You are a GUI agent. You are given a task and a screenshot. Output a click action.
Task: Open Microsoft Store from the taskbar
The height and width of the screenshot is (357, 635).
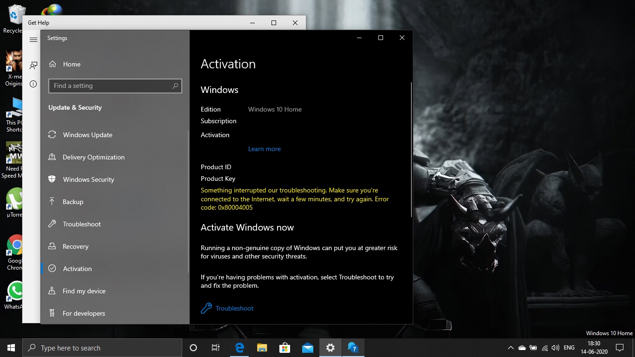(x=284, y=348)
